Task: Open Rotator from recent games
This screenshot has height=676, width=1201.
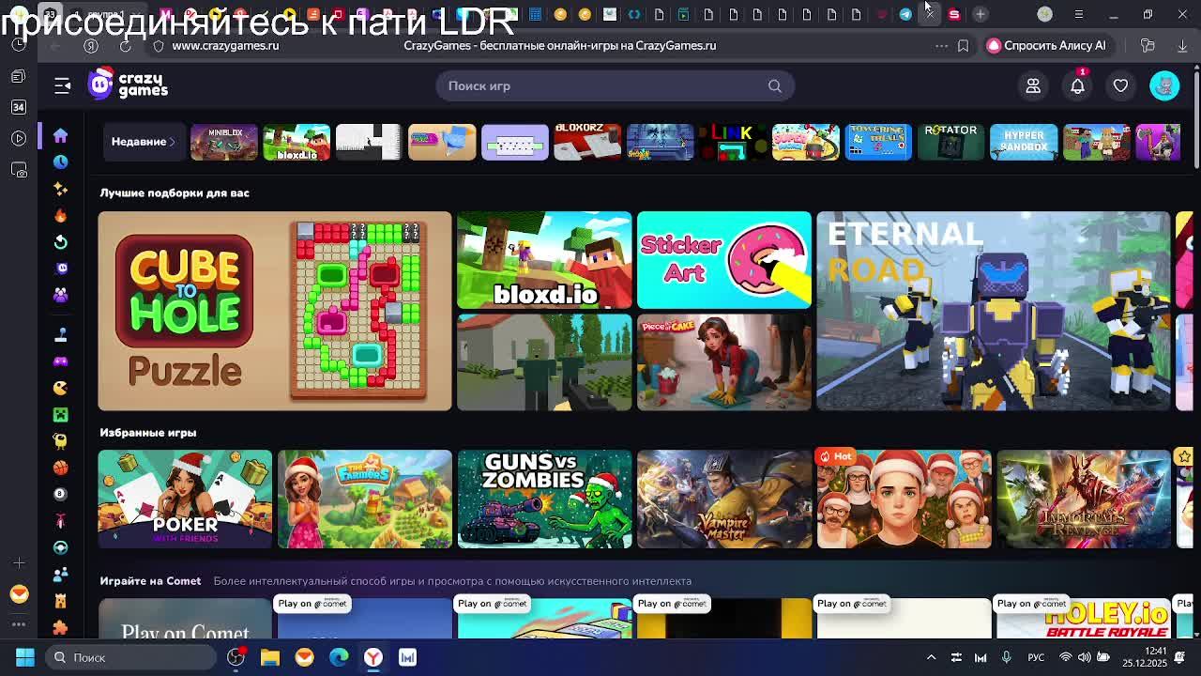Action: coord(950,142)
